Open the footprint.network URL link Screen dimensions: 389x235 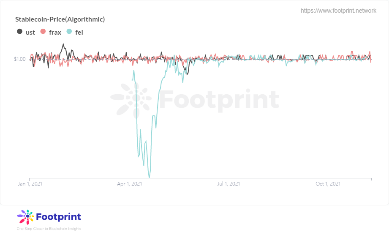coord(338,11)
